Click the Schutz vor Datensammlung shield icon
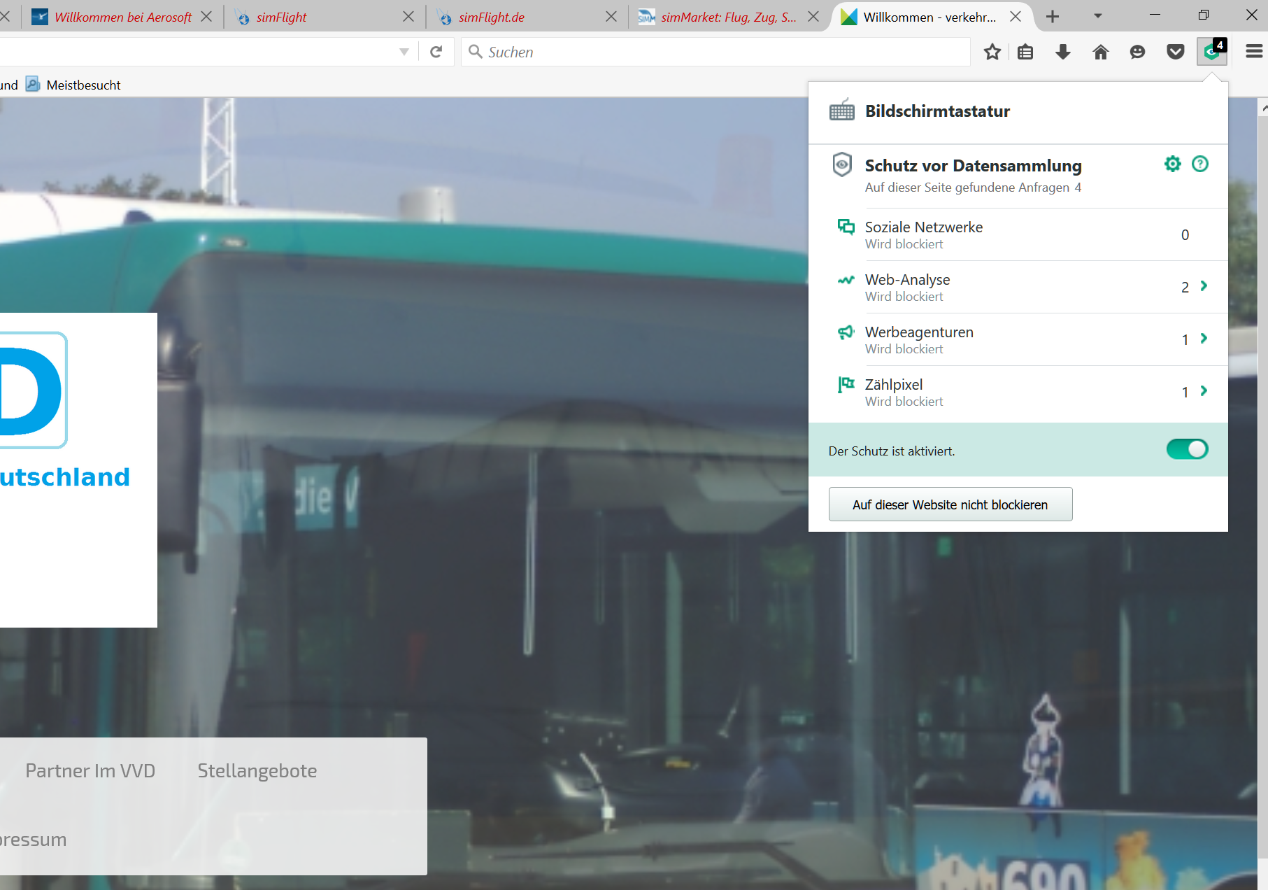 click(842, 164)
